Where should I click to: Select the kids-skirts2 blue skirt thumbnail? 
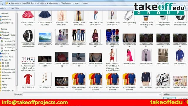[x=45, y=16]
